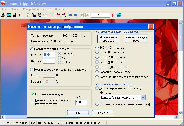Click the Уменьшить в два раза button

tap(108, 39)
